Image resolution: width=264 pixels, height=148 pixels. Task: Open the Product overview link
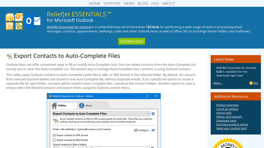coord(227,105)
